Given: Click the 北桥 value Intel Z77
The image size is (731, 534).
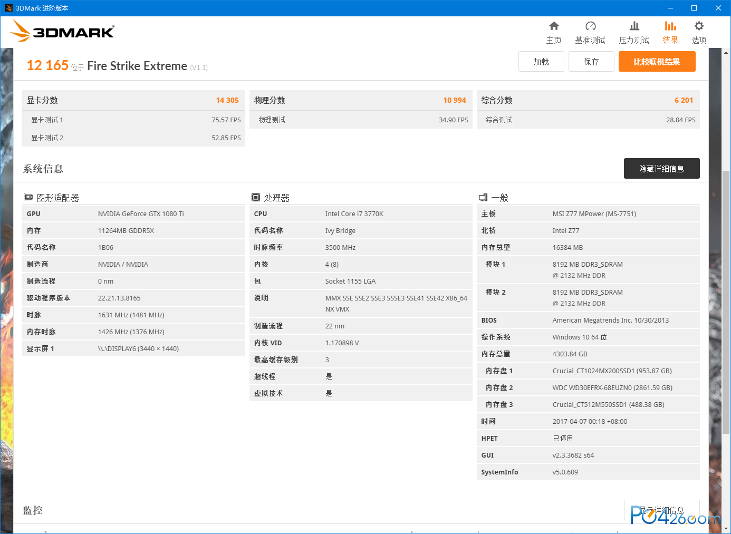Looking at the screenshot, I should click(x=566, y=230).
